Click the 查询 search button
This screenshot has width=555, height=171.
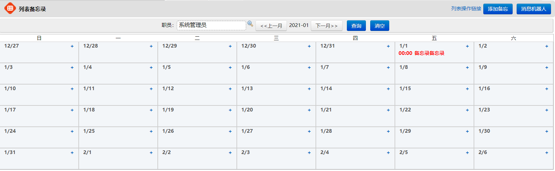pyautogui.click(x=356, y=26)
